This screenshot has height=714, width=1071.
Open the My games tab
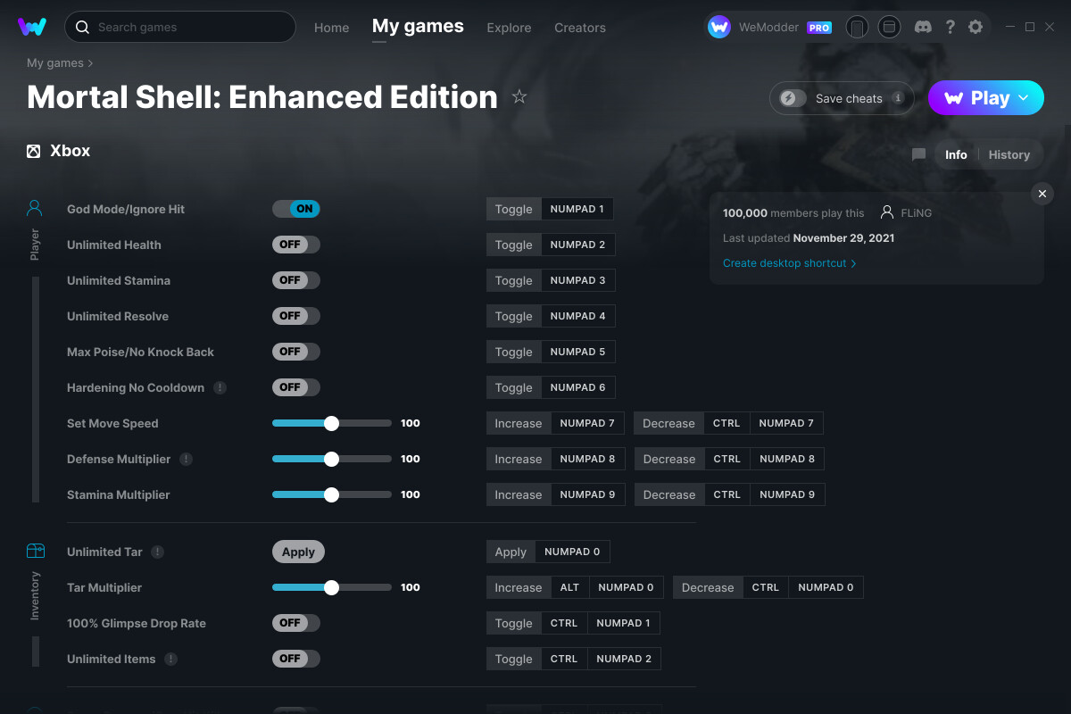418,27
